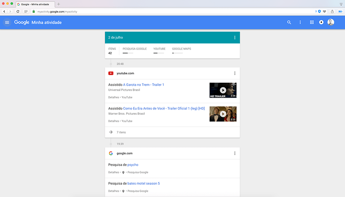This screenshot has height=197, width=345.
Task: Open search in My Activity header
Action: click(x=289, y=22)
